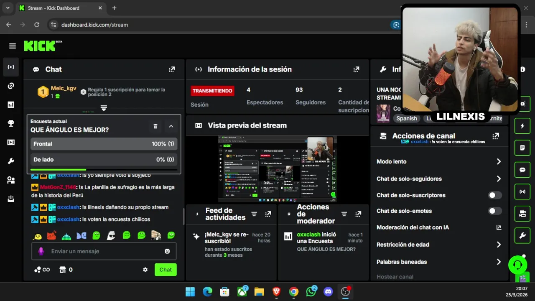Open the Kick hamburger menu
The image size is (535, 301).
point(13,46)
